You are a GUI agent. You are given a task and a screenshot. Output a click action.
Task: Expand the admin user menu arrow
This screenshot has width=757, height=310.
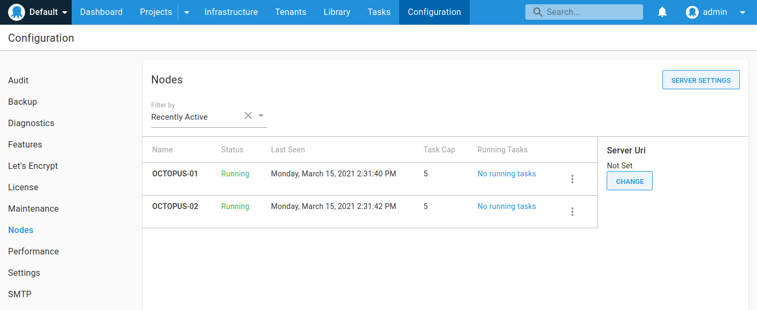(743, 12)
